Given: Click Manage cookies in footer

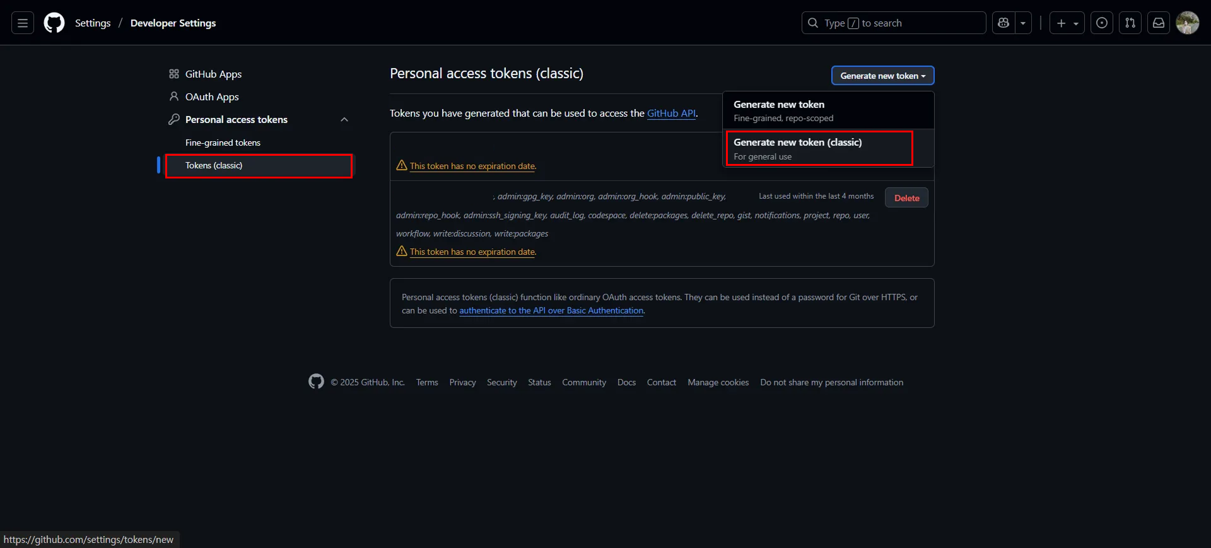Looking at the screenshot, I should [718, 383].
